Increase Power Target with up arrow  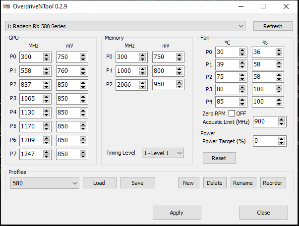click(x=281, y=139)
